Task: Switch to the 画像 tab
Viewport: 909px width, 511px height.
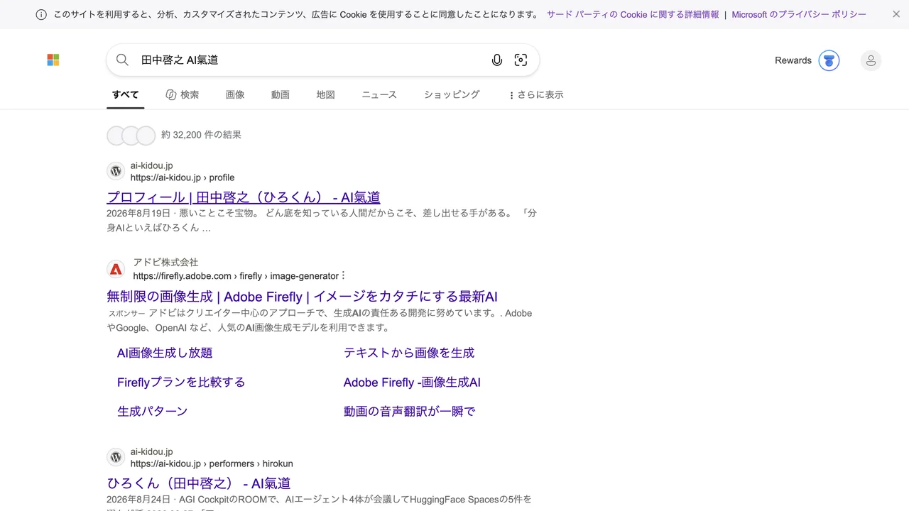Action: coord(235,94)
